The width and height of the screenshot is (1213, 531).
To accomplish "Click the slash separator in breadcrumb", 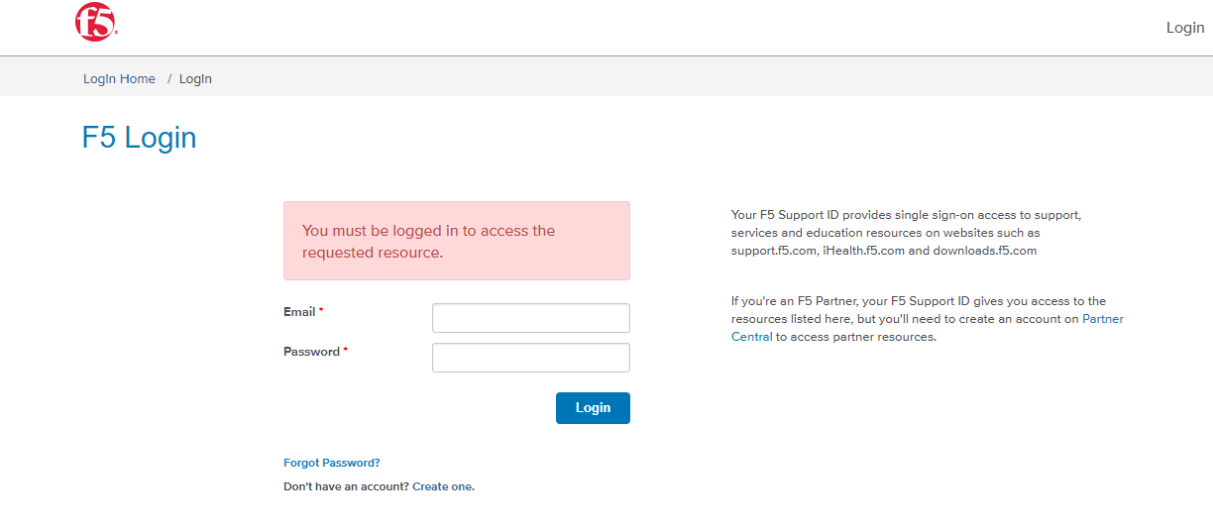I will tap(169, 79).
